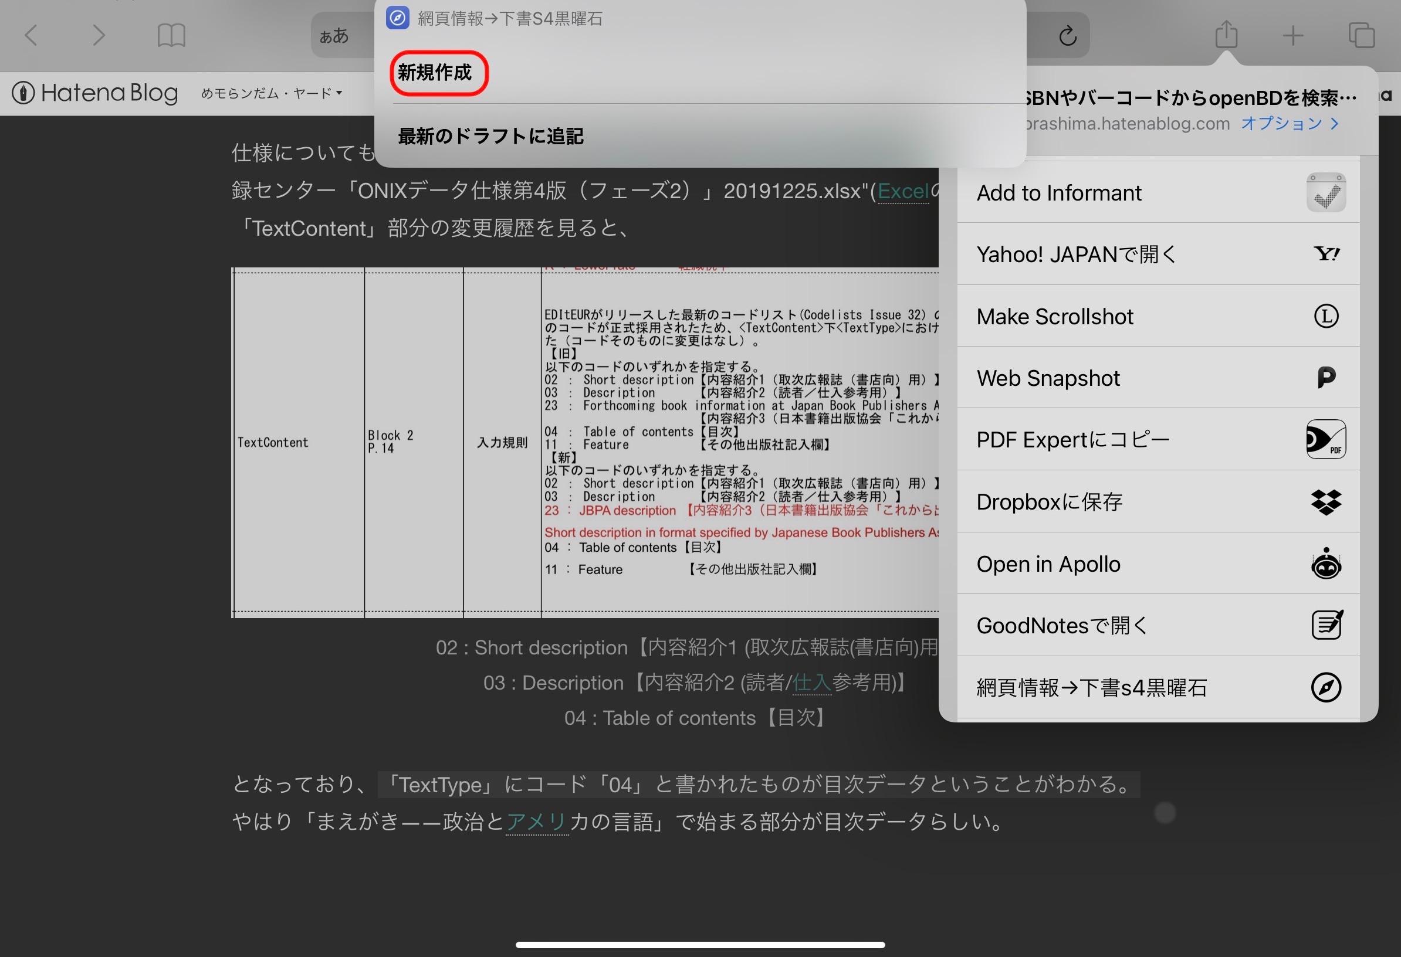Select Open in Apollo action

pos(1158,564)
